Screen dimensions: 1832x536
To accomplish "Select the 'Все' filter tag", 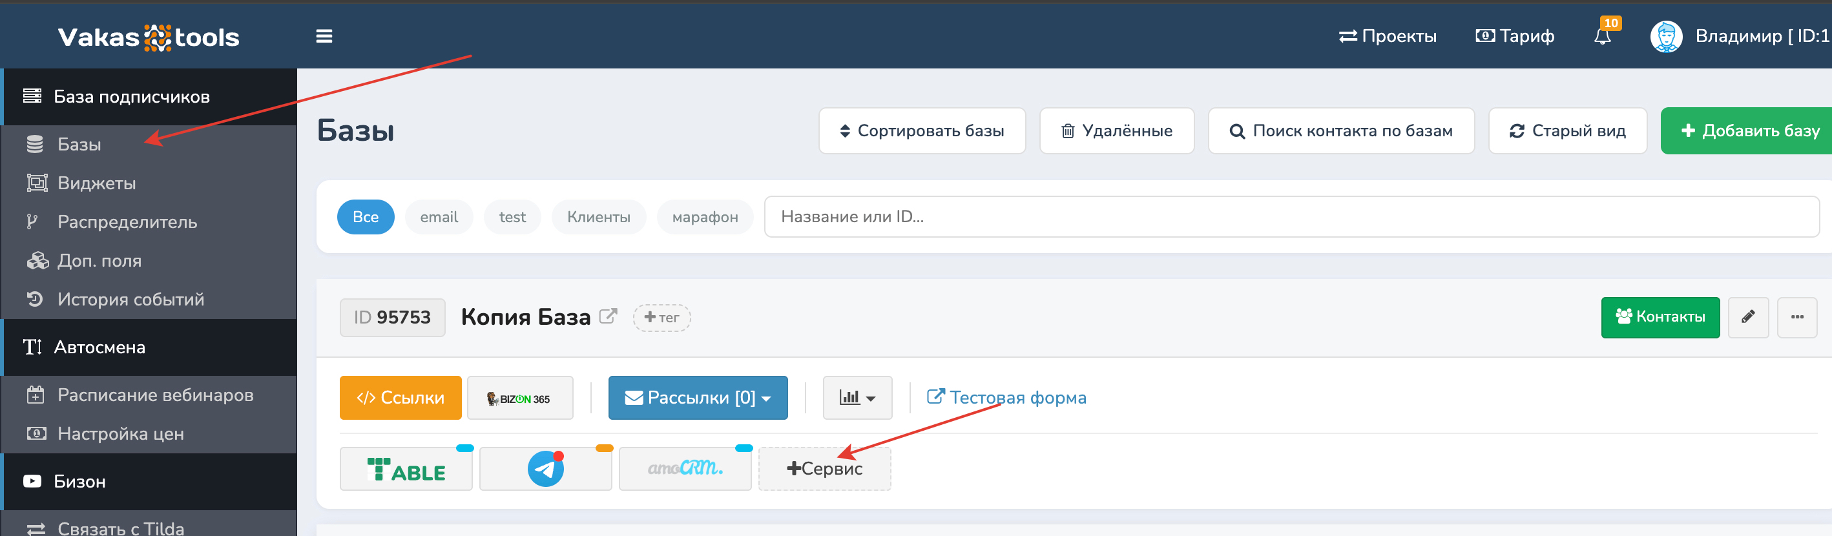I will pyautogui.click(x=366, y=217).
